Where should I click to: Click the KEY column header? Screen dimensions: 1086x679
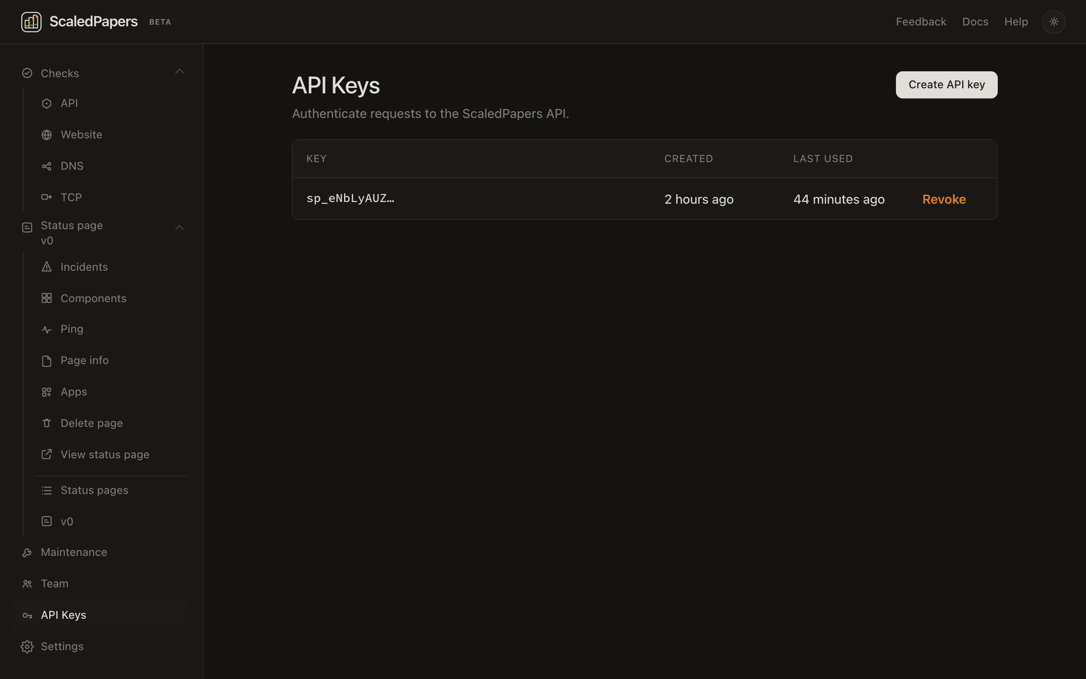[x=316, y=159]
